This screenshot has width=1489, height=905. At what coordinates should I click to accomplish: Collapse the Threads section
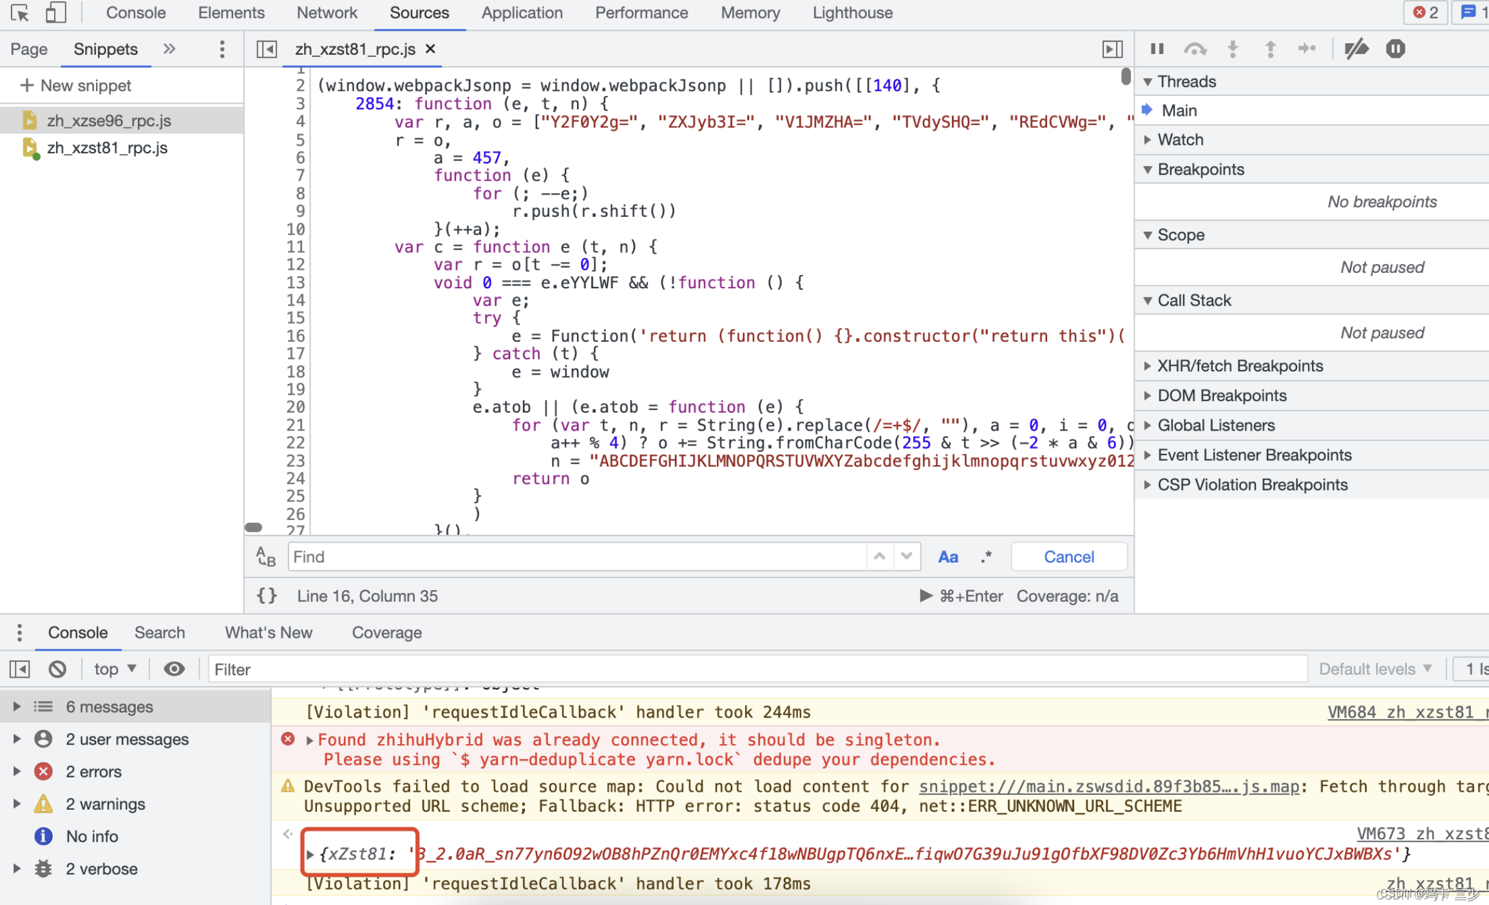coord(1149,81)
